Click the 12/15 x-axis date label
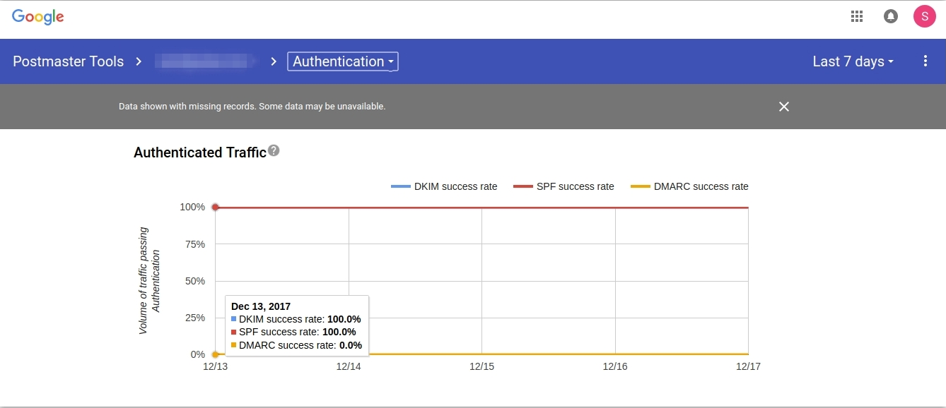946x408 pixels. 481,367
